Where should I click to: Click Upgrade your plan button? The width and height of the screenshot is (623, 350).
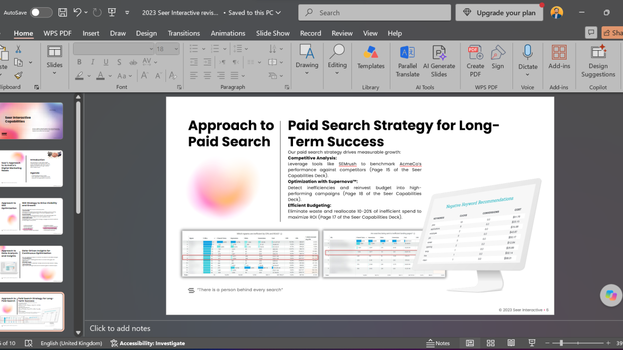tap(499, 13)
